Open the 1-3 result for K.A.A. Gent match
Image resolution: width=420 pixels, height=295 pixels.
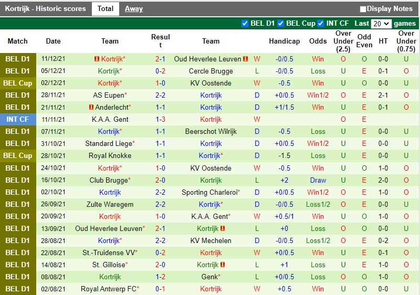160,119
